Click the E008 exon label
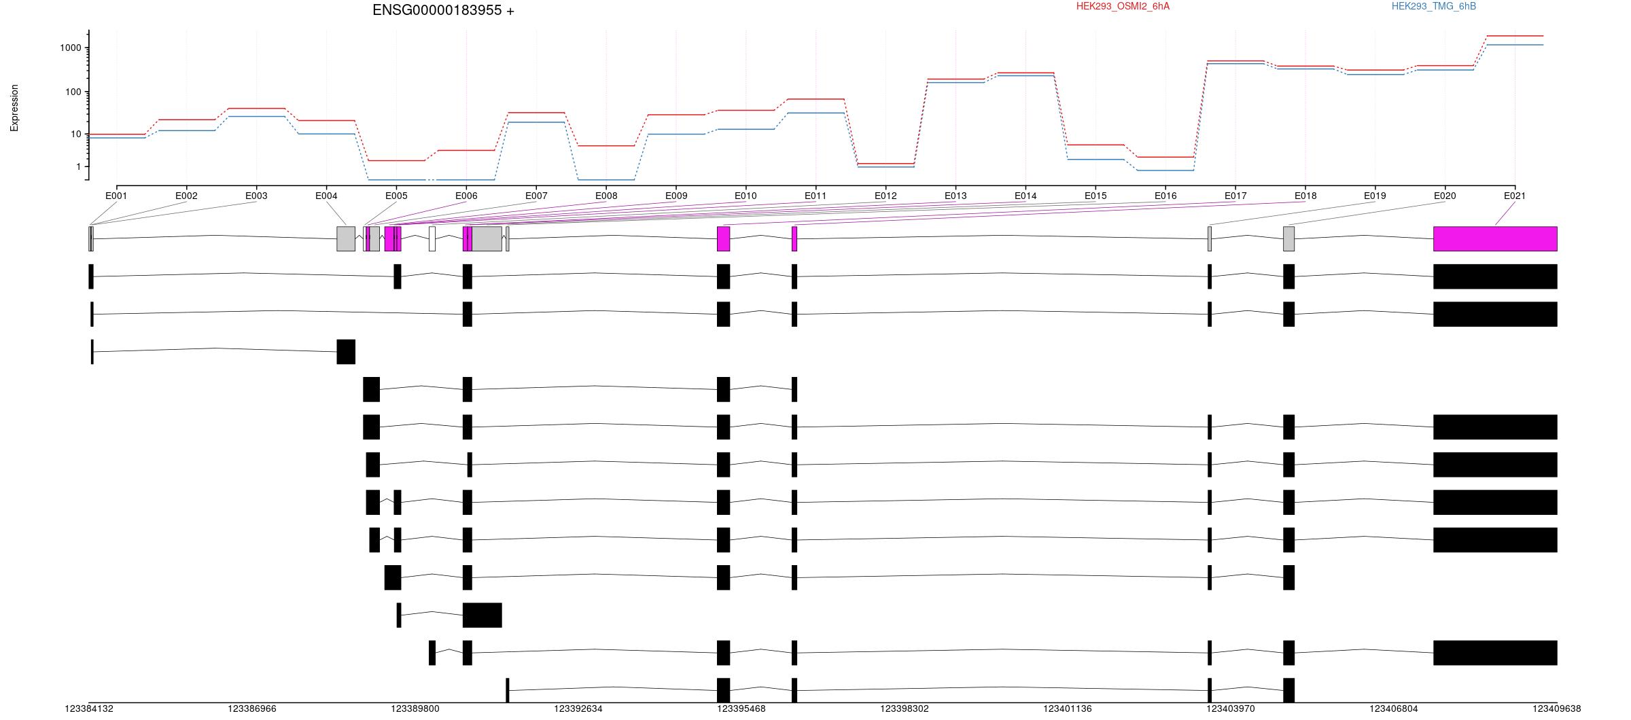 (x=606, y=196)
